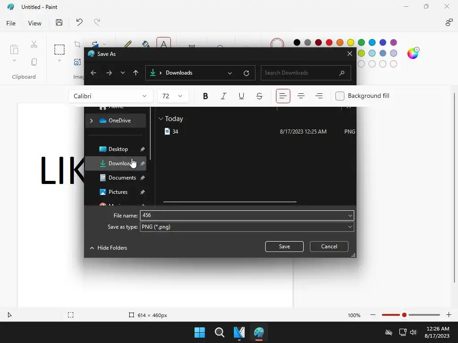
Task: Collapse the Today group
Action: pos(161,119)
